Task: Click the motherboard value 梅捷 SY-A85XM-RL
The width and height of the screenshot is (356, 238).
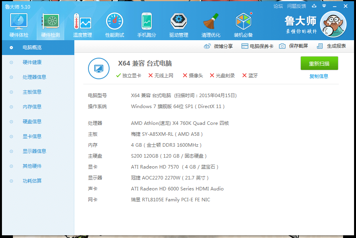Action: (x=167, y=134)
